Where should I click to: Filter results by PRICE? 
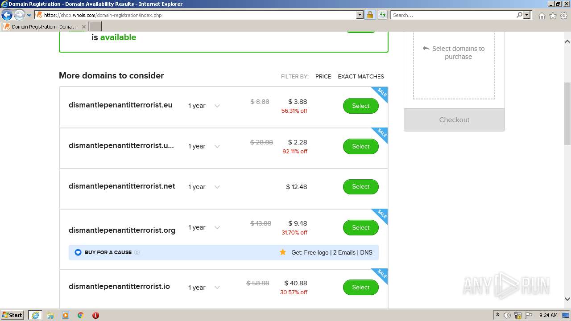pos(323,76)
